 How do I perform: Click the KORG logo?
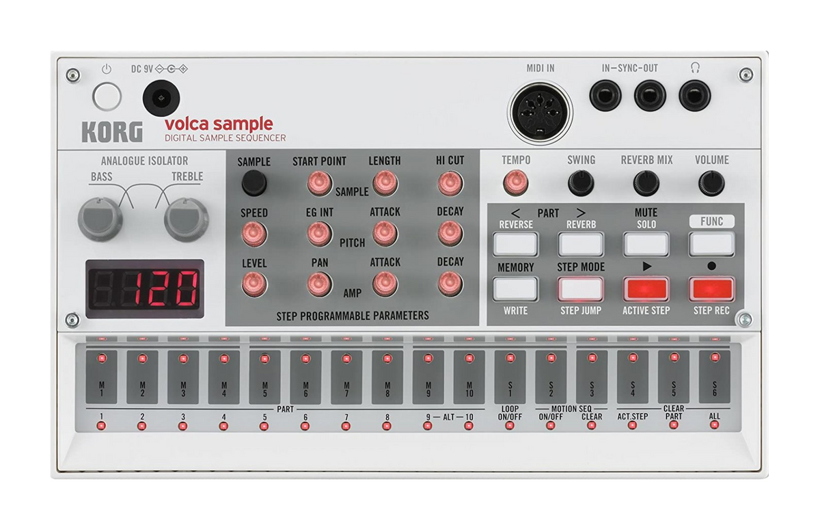point(112,131)
